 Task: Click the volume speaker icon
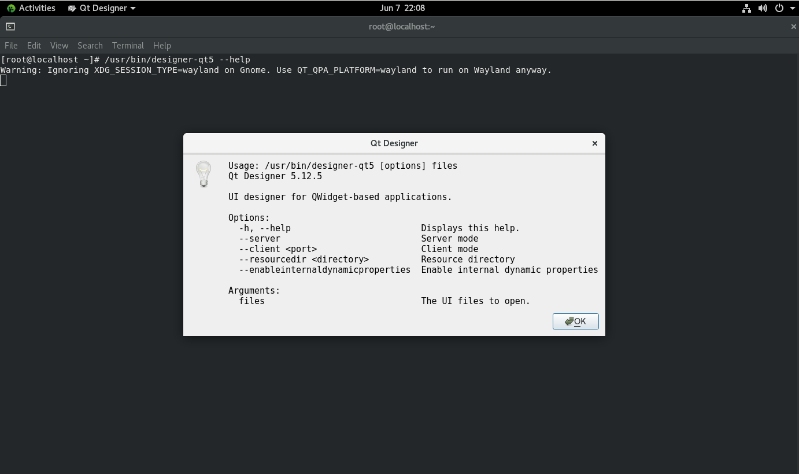pyautogui.click(x=763, y=8)
